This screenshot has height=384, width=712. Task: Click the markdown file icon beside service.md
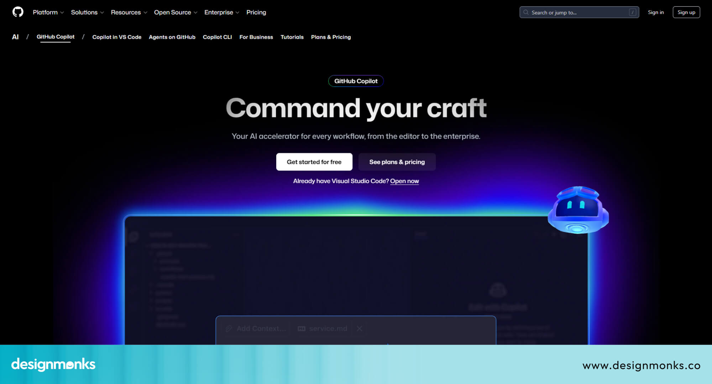[x=301, y=328]
